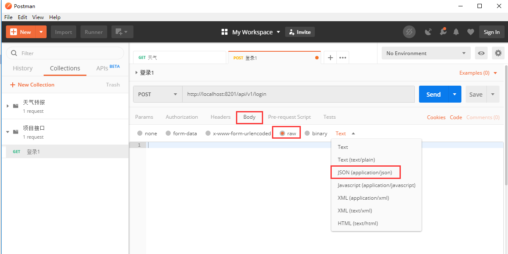Open the Save dropdown arrow
The height and width of the screenshot is (254, 508).
click(x=493, y=95)
